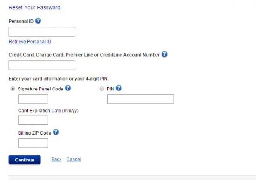Focus the CreditLine Account Number field
Screen dimensions: 256x180
coord(42,65)
